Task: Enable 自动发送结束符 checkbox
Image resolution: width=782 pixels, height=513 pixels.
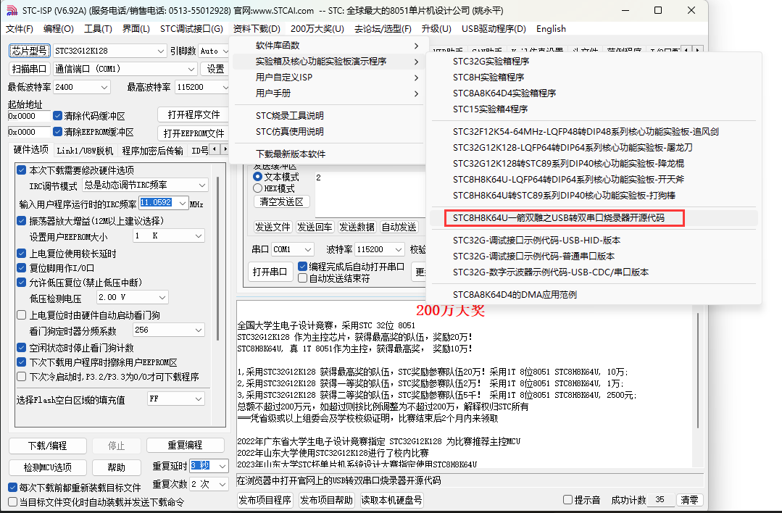Action: pyautogui.click(x=302, y=278)
